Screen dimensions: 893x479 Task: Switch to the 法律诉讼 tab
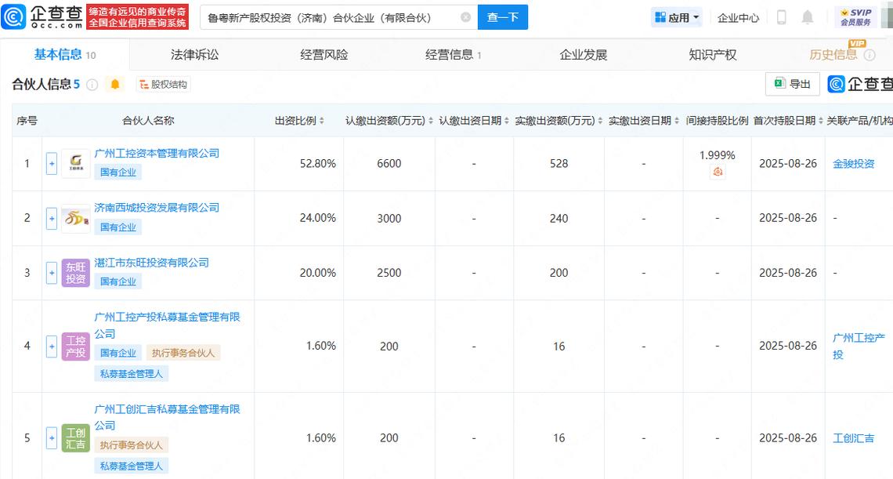tap(195, 54)
